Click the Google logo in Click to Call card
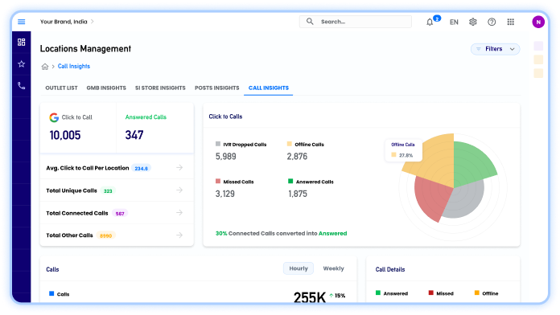The width and height of the screenshot is (560, 315). pos(54,117)
